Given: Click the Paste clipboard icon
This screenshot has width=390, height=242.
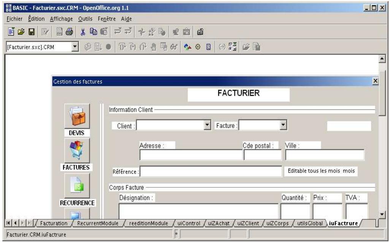Looking at the screenshot, I should [104, 32].
